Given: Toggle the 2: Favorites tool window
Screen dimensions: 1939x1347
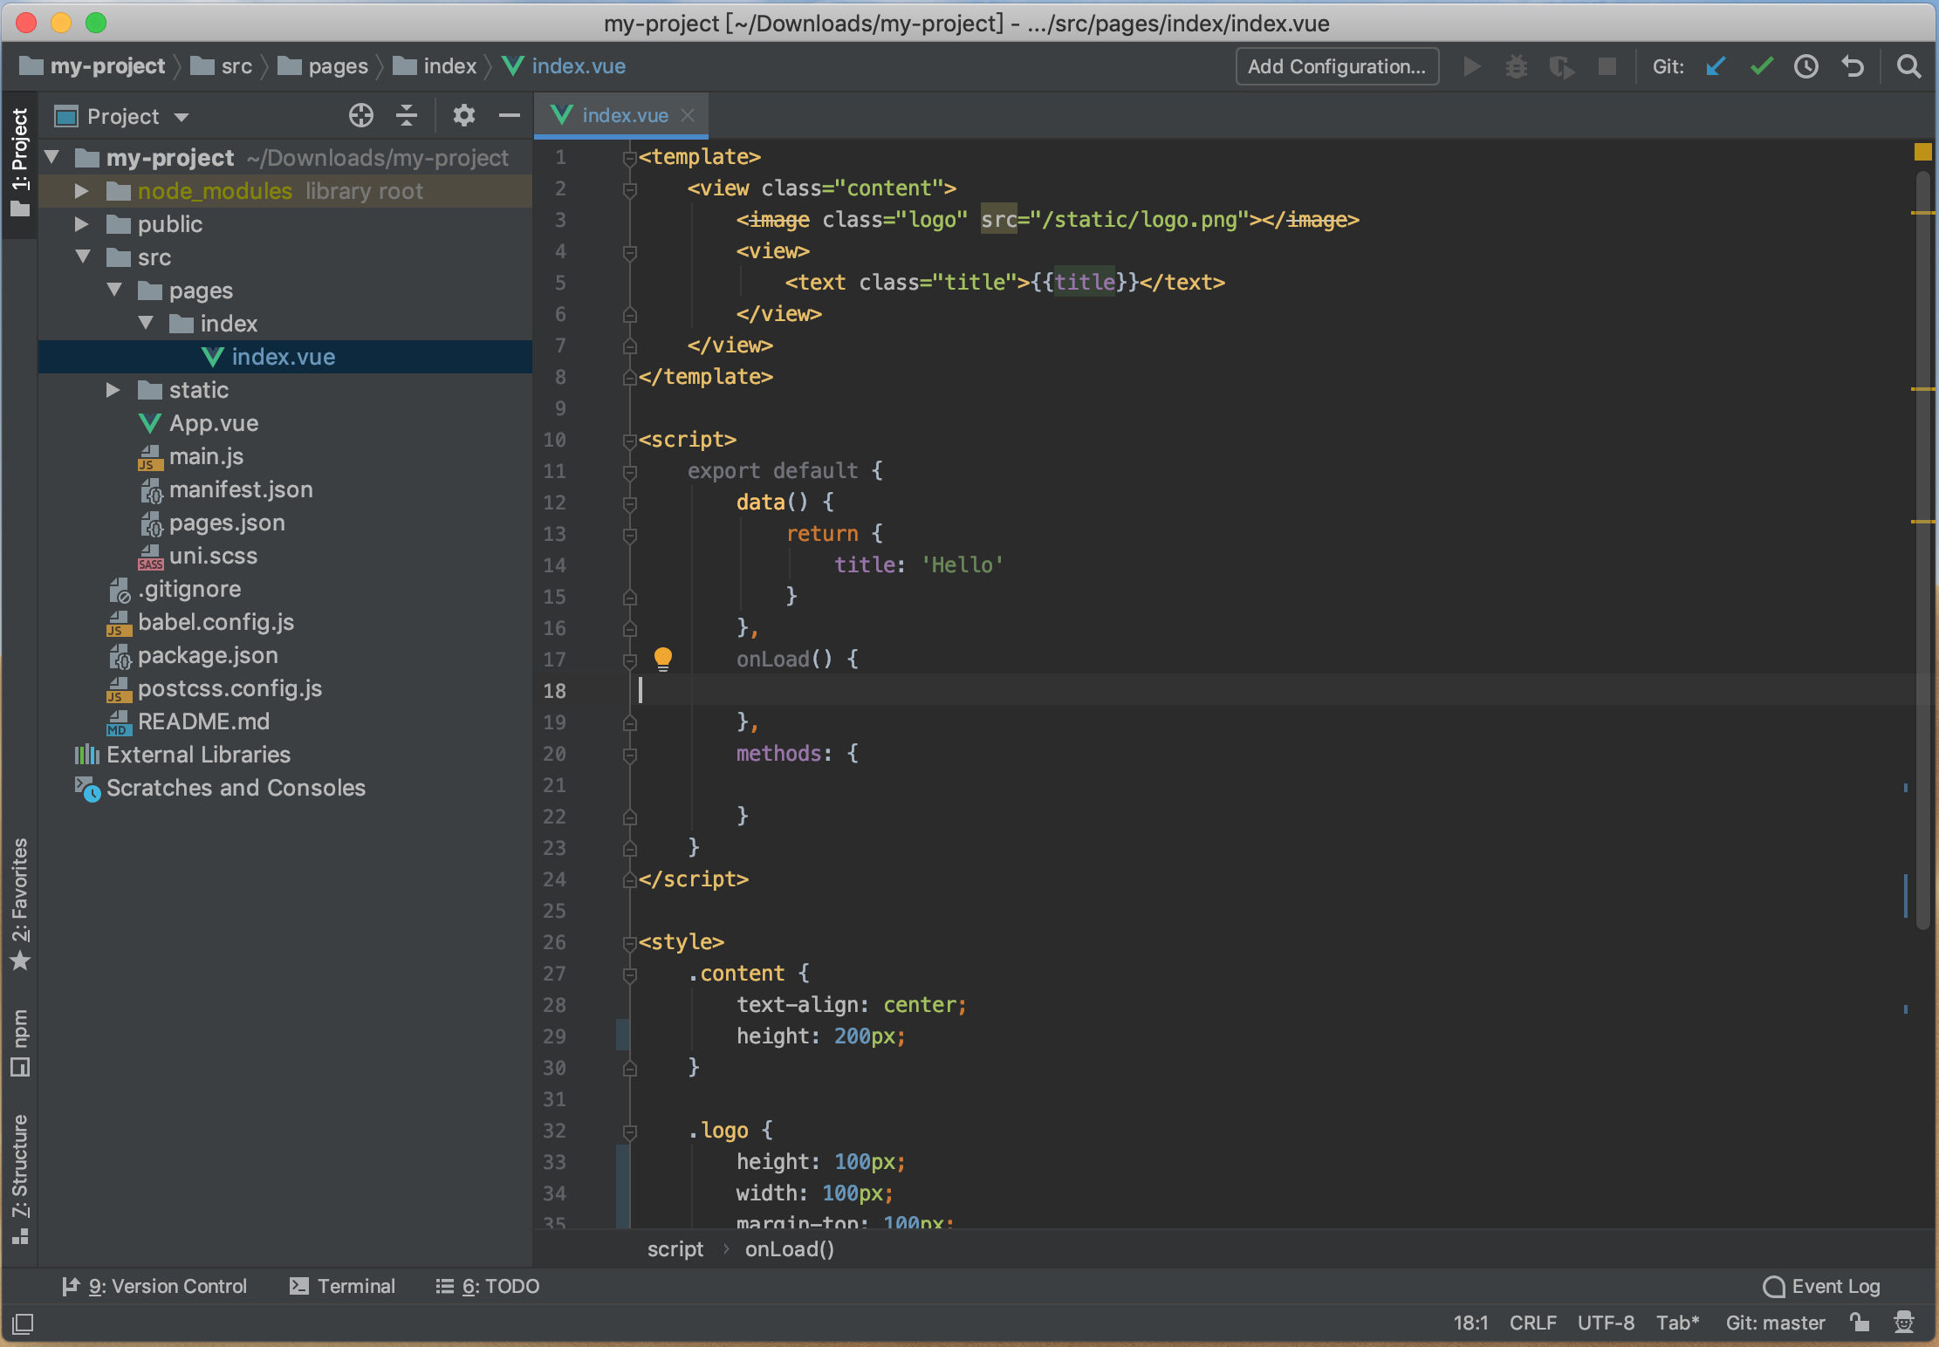Looking at the screenshot, I should point(19,904).
